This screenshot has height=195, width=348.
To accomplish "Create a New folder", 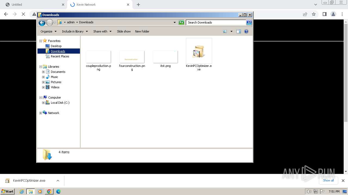I will pyautogui.click(x=142, y=31).
